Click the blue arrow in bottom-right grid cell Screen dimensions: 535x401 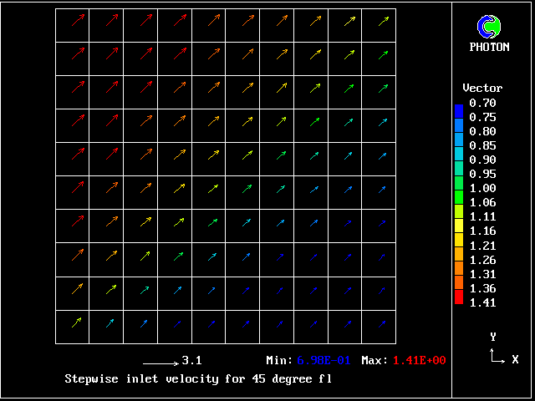pos(383,323)
